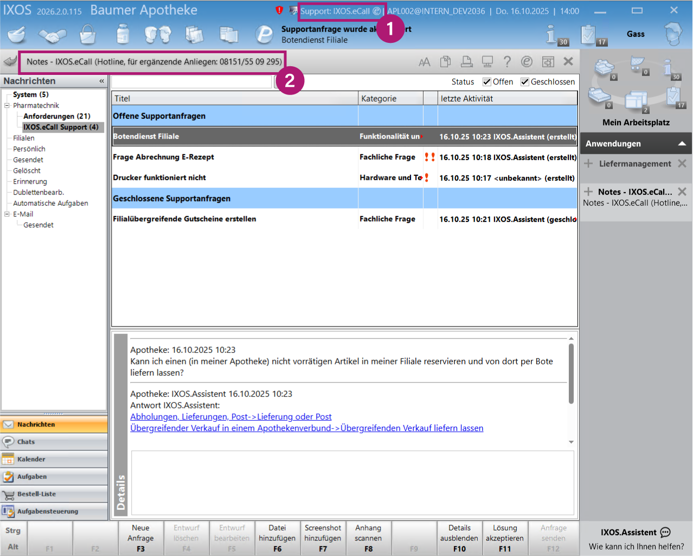Open the Aufgaben tab in sidebar
The width and height of the screenshot is (693, 556).
tap(31, 477)
